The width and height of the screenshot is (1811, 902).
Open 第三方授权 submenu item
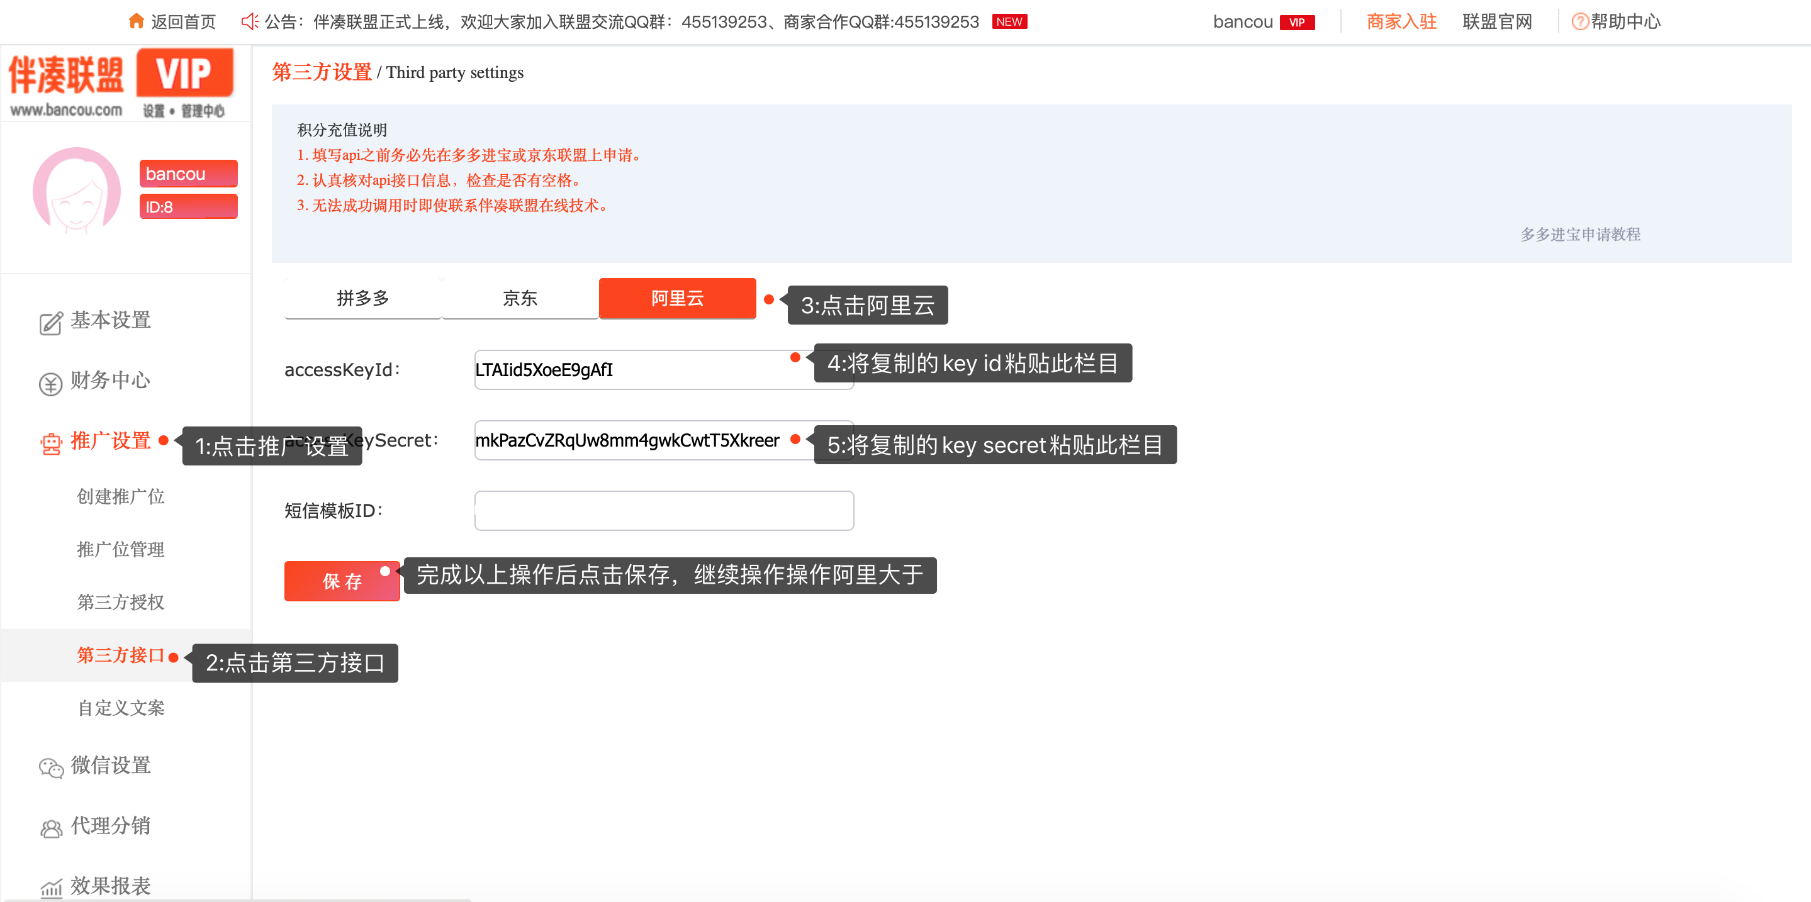pos(120,601)
